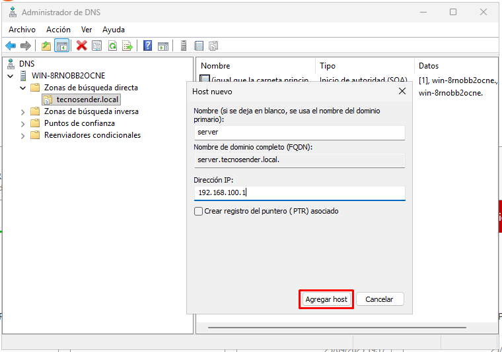Viewport: 502px width, 352px height.
Task: Expand Zonas de búsqueda inversa folder
Action: click(23, 111)
